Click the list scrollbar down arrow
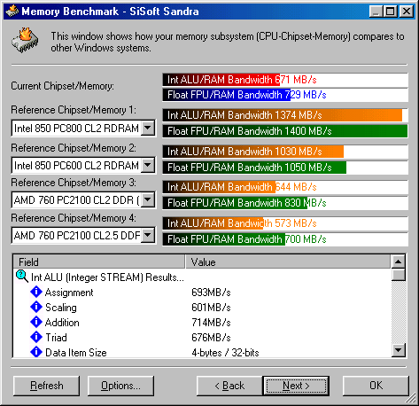 pos(399,350)
